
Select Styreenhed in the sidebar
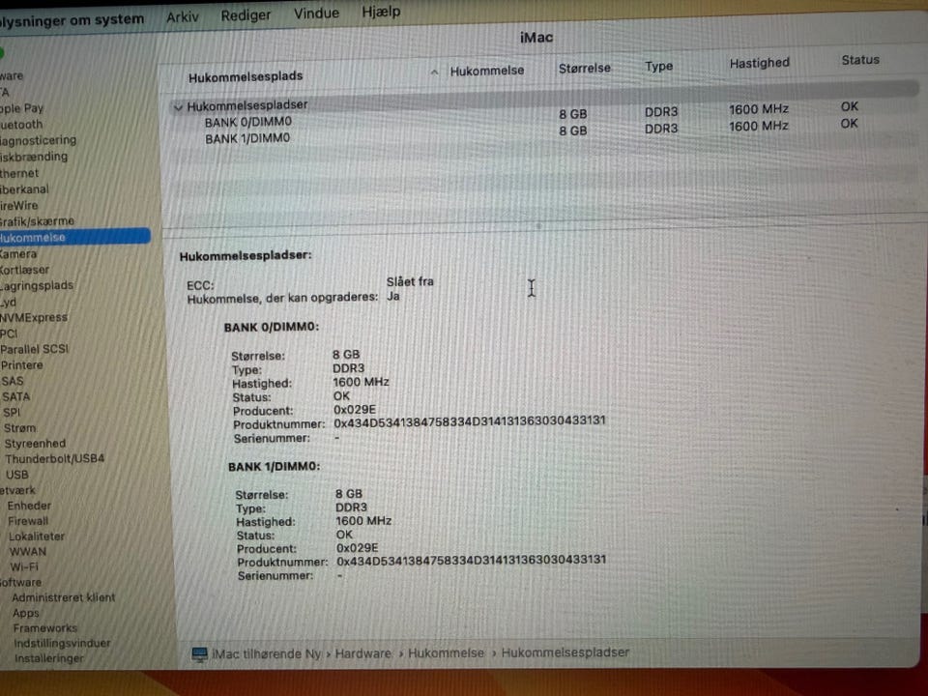click(35, 443)
